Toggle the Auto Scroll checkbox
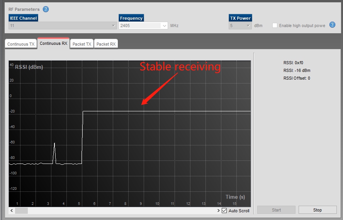The height and width of the screenshot is (220, 343). (224, 211)
